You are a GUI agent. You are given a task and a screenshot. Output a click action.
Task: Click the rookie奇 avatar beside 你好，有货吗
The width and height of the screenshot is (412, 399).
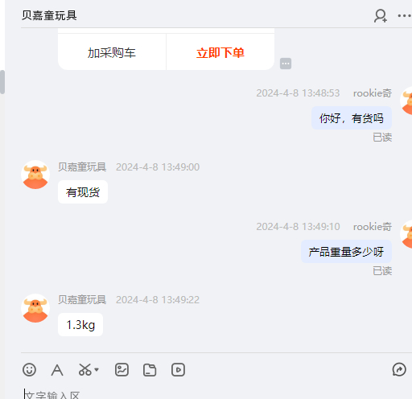pos(406,101)
